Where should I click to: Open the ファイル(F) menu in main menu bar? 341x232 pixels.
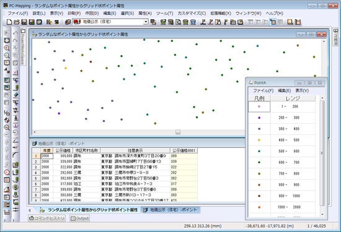[x=18, y=13]
